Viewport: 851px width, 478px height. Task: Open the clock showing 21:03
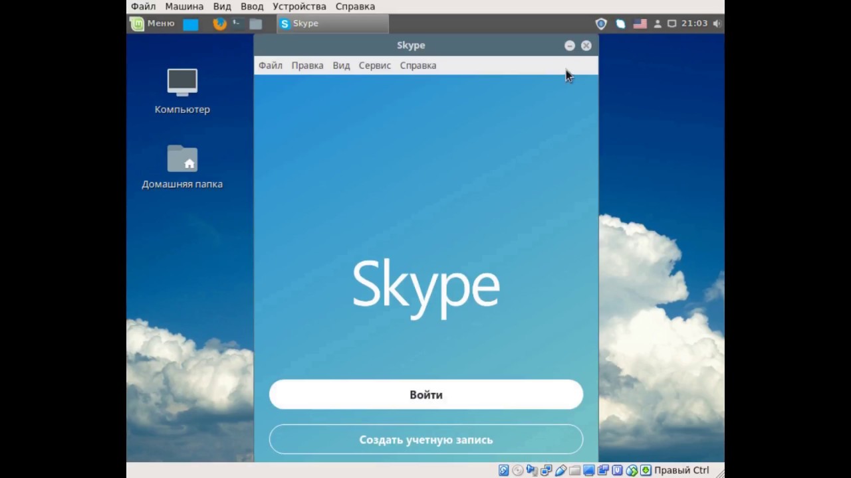694,23
